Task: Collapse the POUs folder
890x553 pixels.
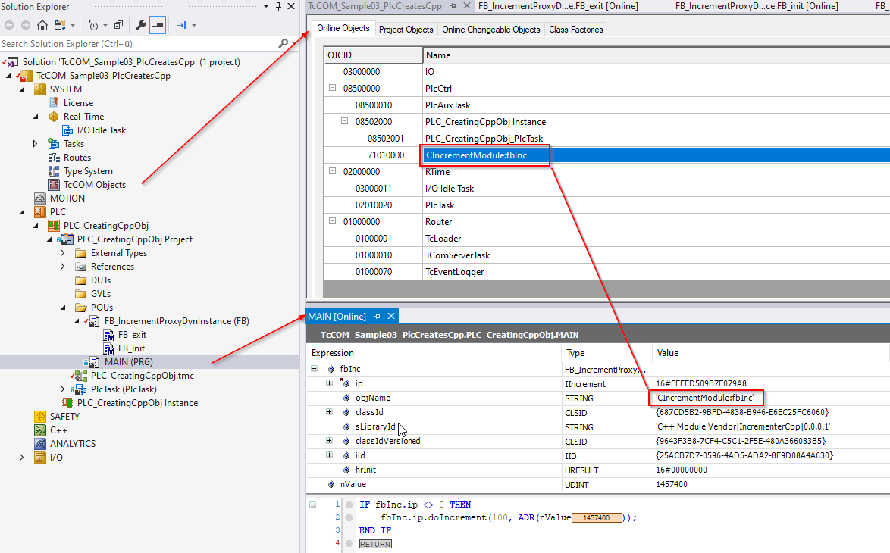Action: 63,307
